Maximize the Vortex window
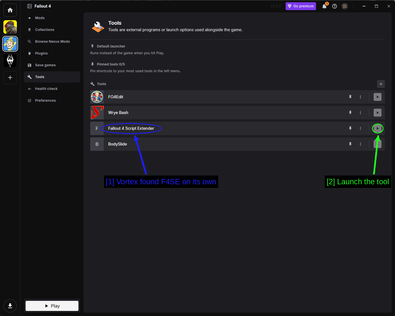395x316 pixels. point(376,6)
